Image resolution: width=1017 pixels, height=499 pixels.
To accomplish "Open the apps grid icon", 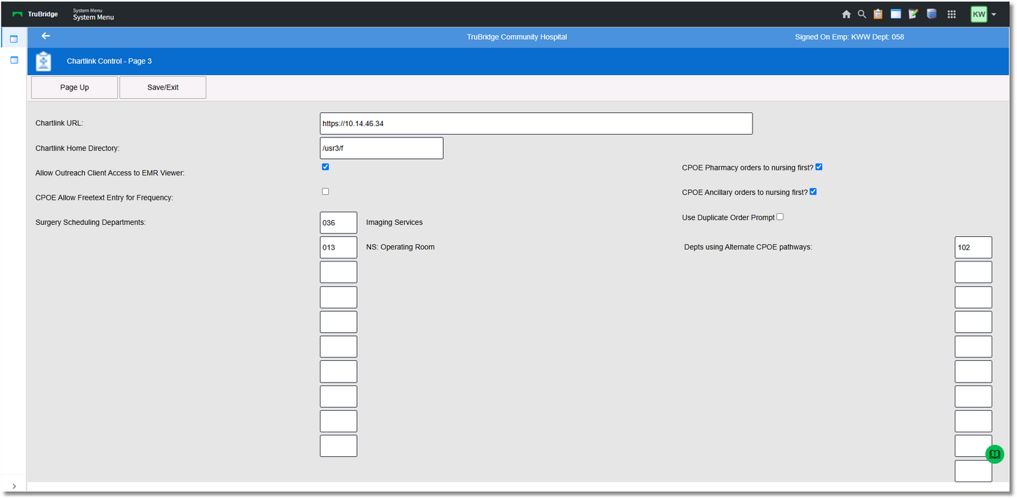I will click(x=952, y=14).
